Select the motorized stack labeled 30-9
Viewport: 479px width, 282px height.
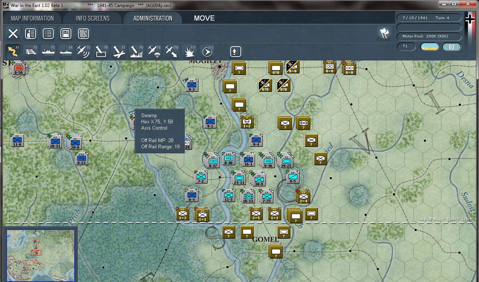click(258, 179)
